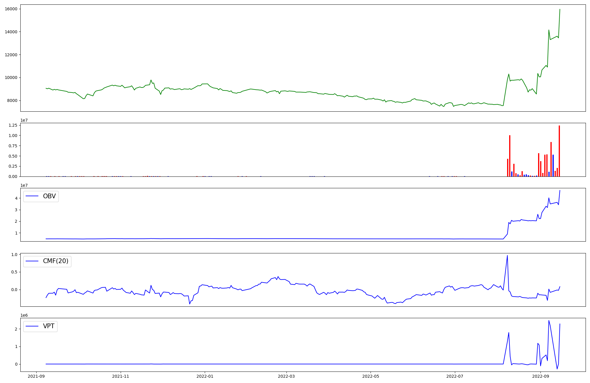Click the 2021-11 x-axis date label
Screen dimensions: 590x383
pyautogui.click(x=121, y=376)
